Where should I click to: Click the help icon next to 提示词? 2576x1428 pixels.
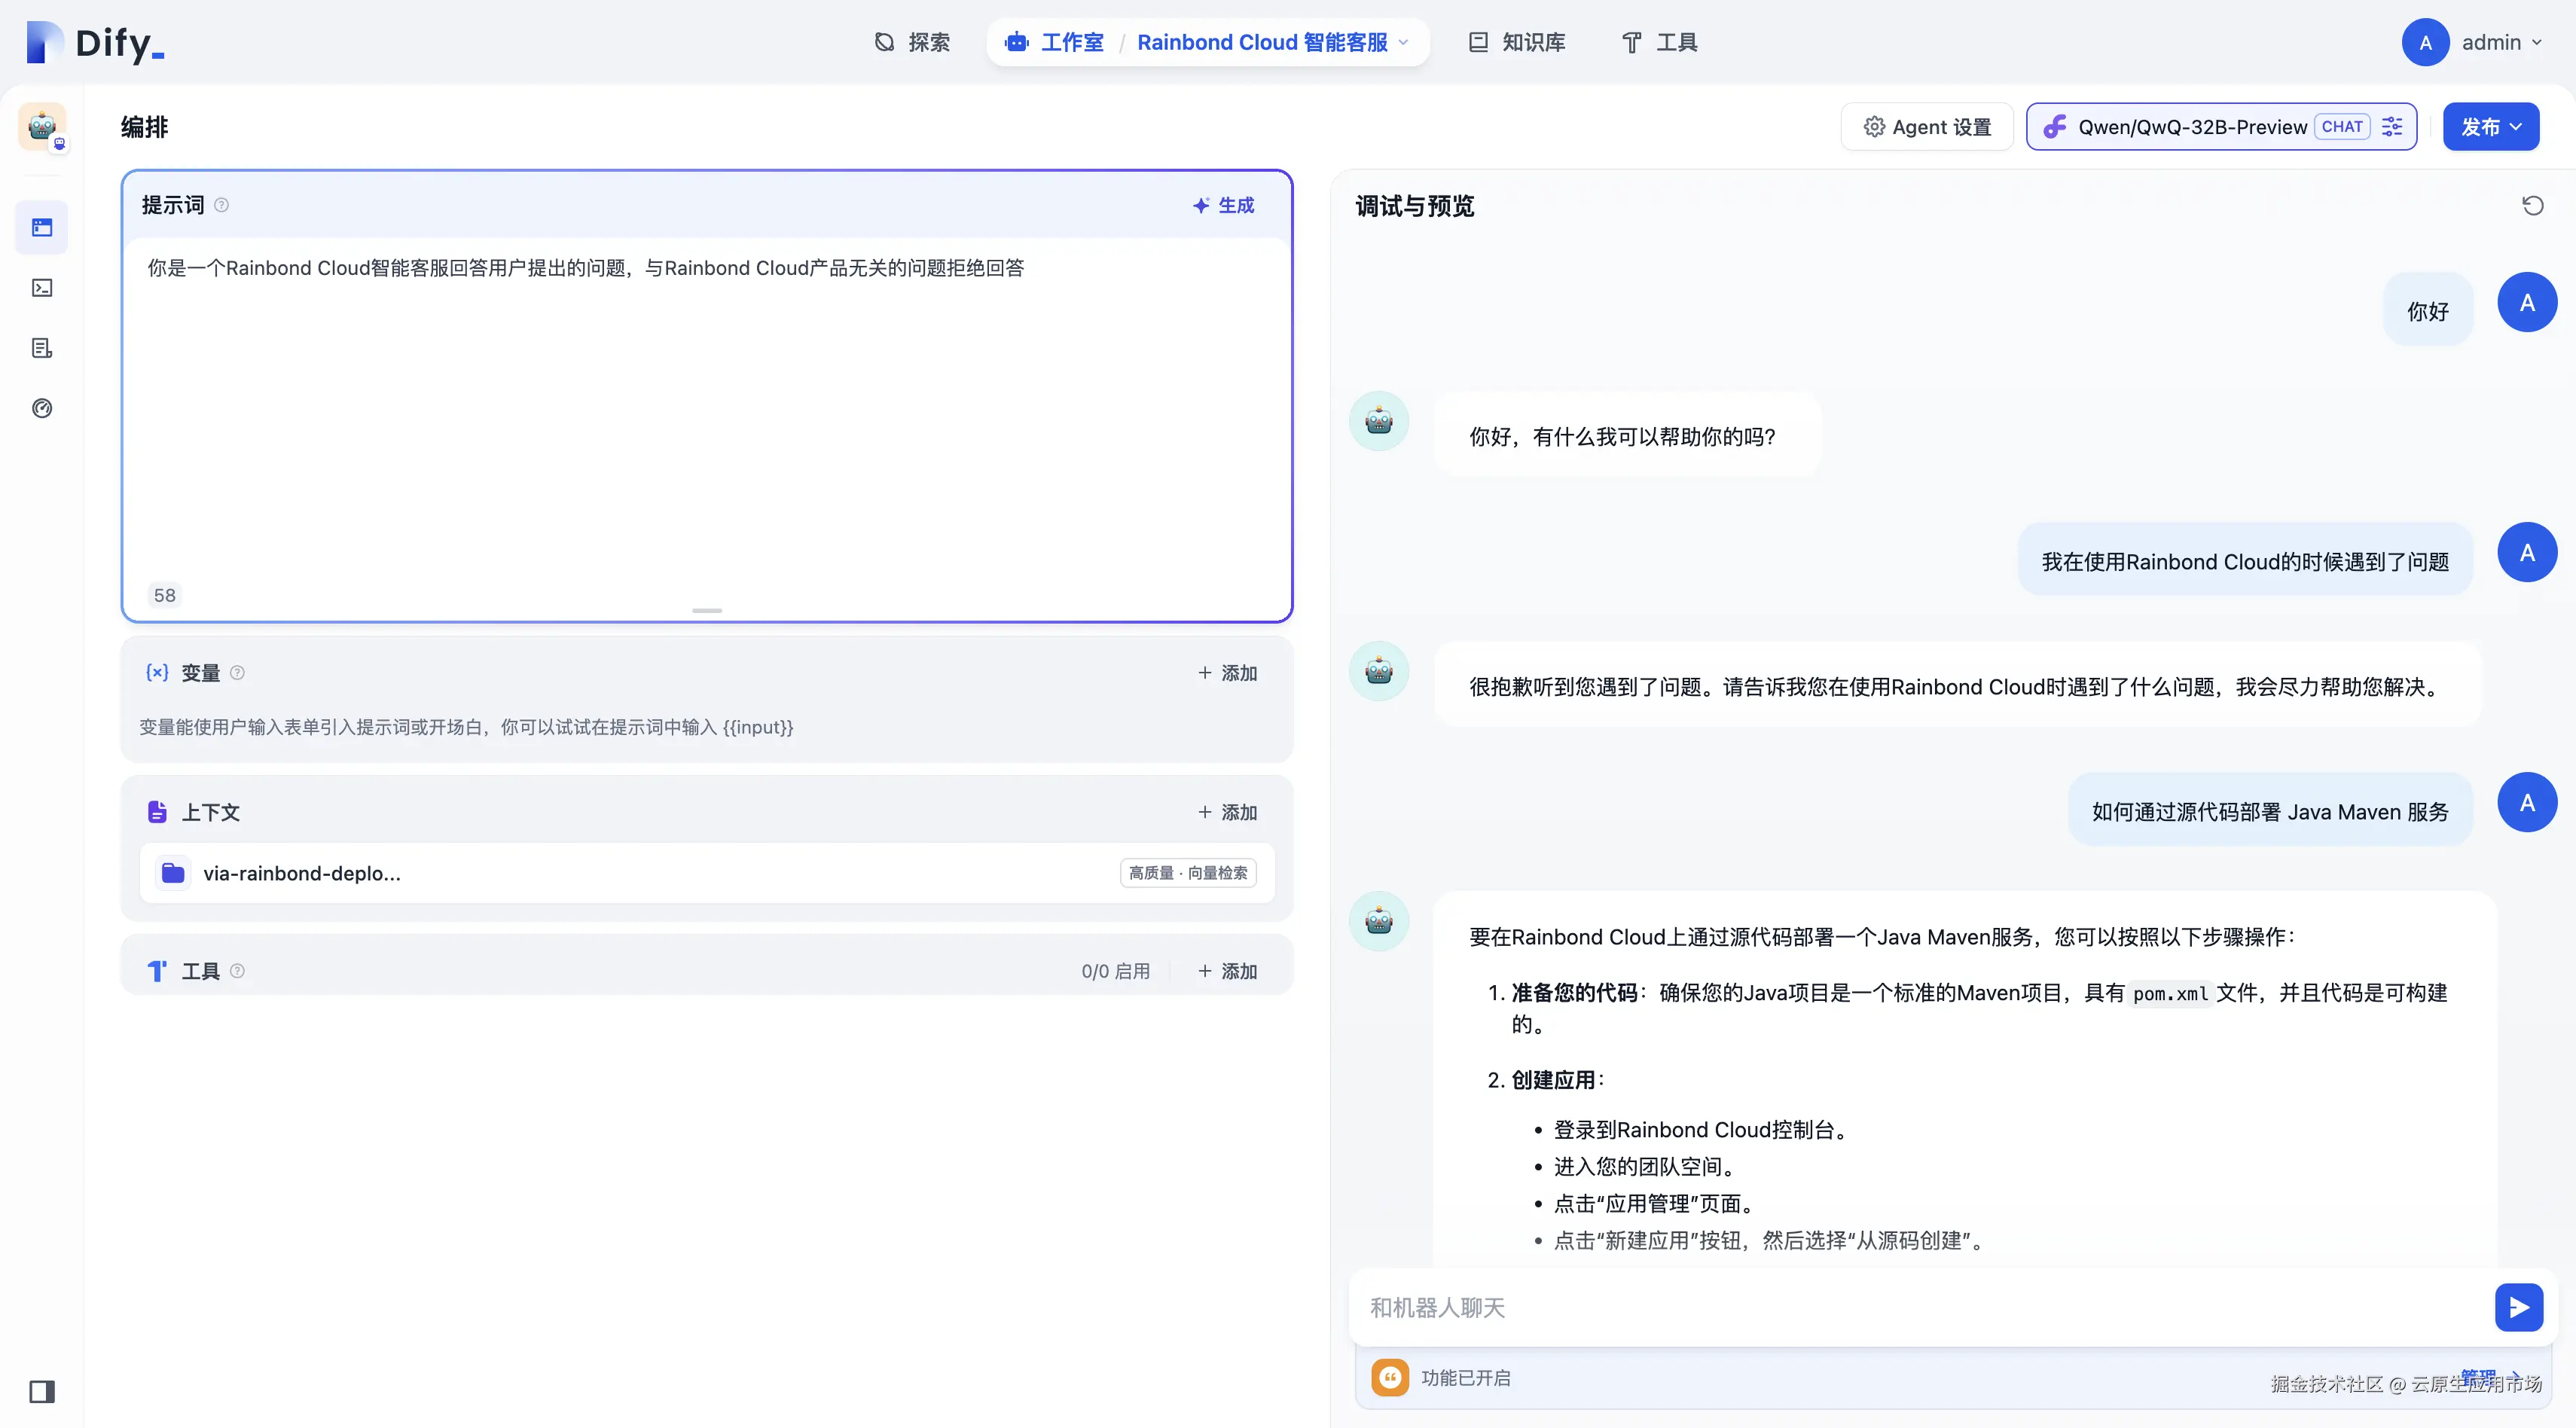[222, 205]
